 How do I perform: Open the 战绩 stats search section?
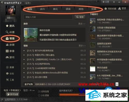[x=10, y=32]
